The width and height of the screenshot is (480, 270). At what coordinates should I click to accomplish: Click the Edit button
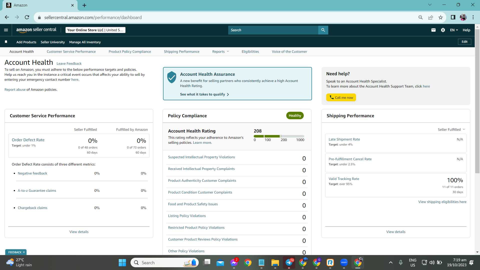(x=464, y=42)
